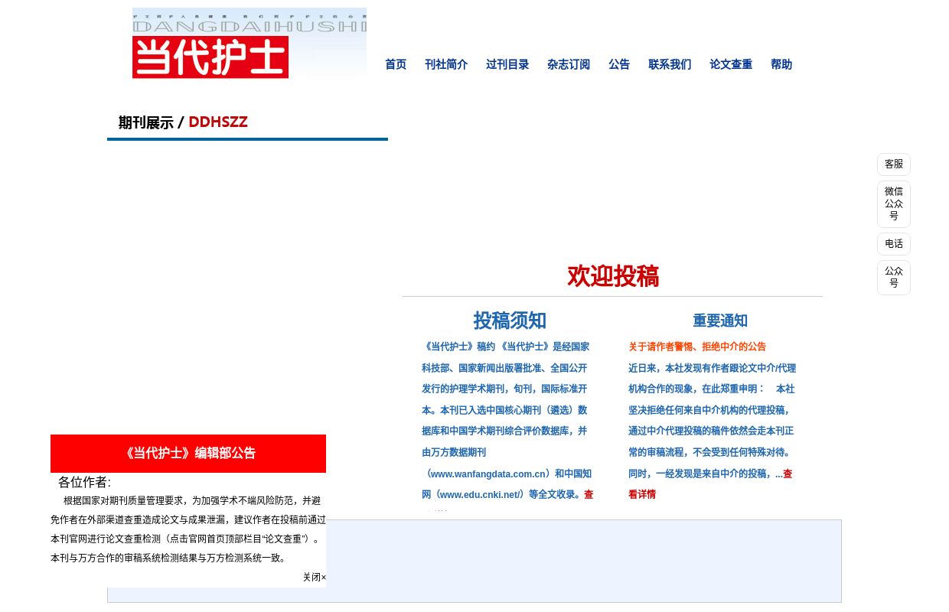Screen dimensions: 949x612
Task: Select 刊社简介 from the navigation bar
Action: [x=446, y=64]
